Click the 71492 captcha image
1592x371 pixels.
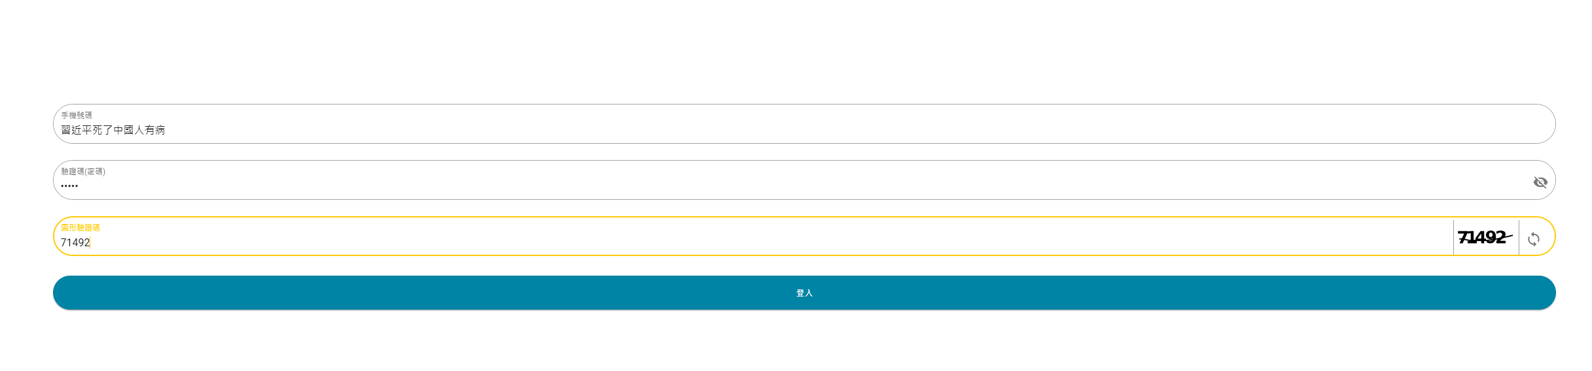click(x=1486, y=237)
